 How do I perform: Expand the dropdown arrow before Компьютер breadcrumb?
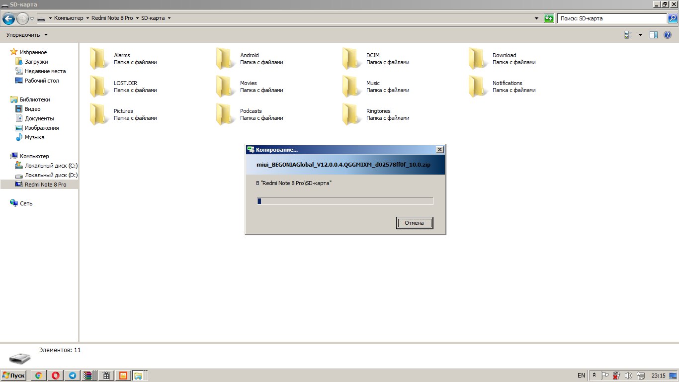coord(50,18)
